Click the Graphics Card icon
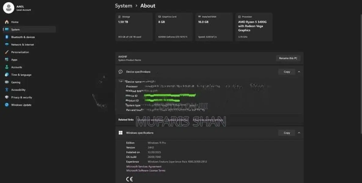 (x=160, y=17)
